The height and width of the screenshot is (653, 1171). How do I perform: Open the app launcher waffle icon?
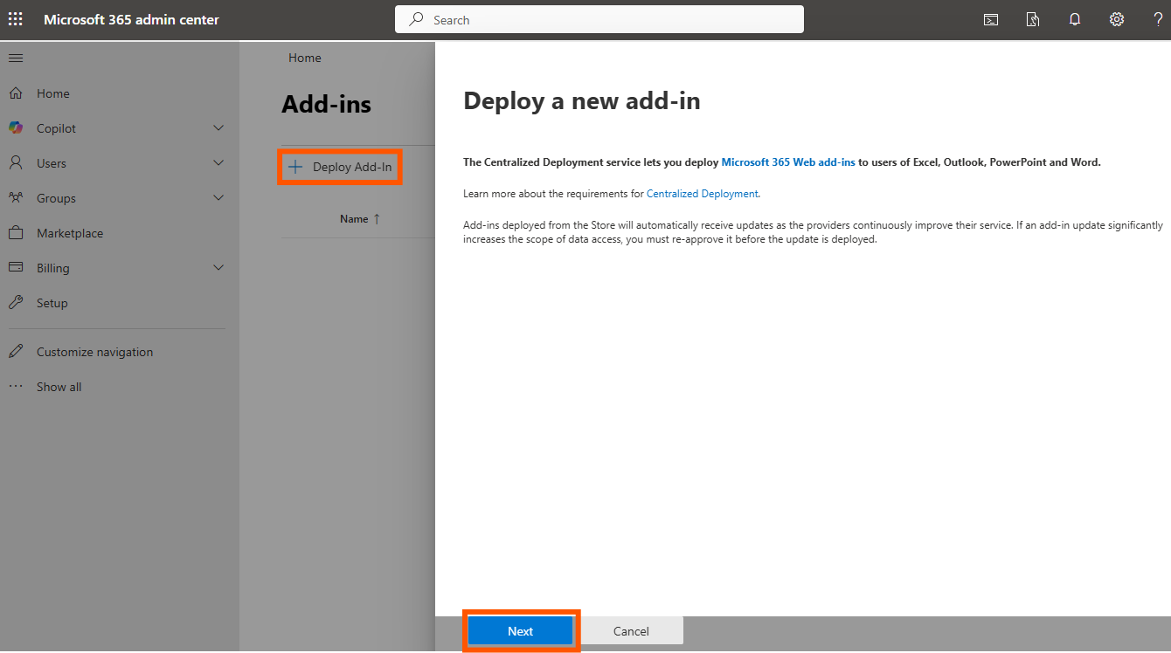click(x=16, y=19)
